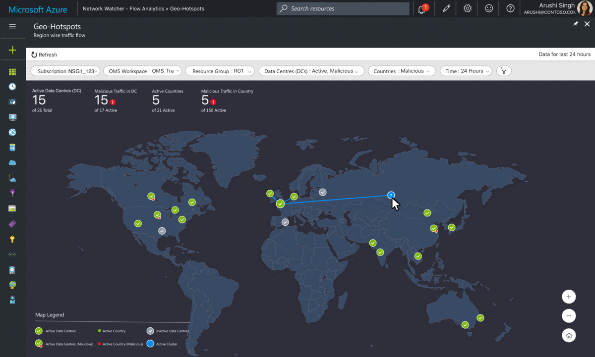The height and width of the screenshot is (357, 595).
Task: Select the blue active cluster marker 7
Action: (x=391, y=195)
